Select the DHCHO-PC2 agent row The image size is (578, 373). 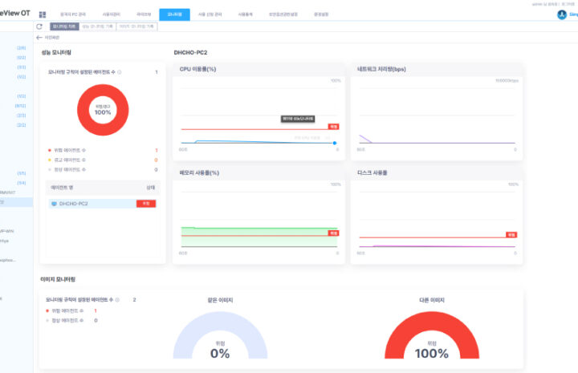point(103,204)
